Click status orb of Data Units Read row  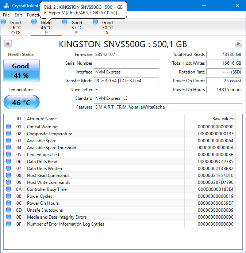(x=8, y=161)
